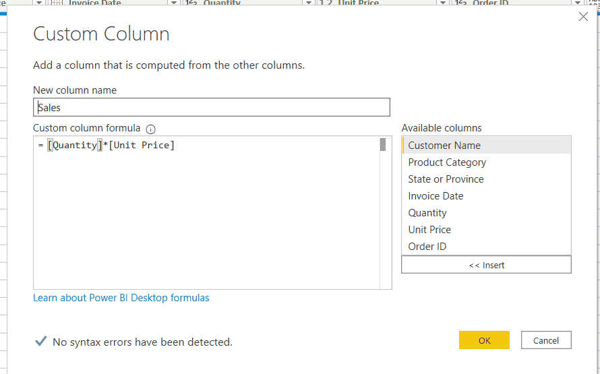600x374 pixels.
Task: Select Invoice Date in Available columns list
Action: 486,196
